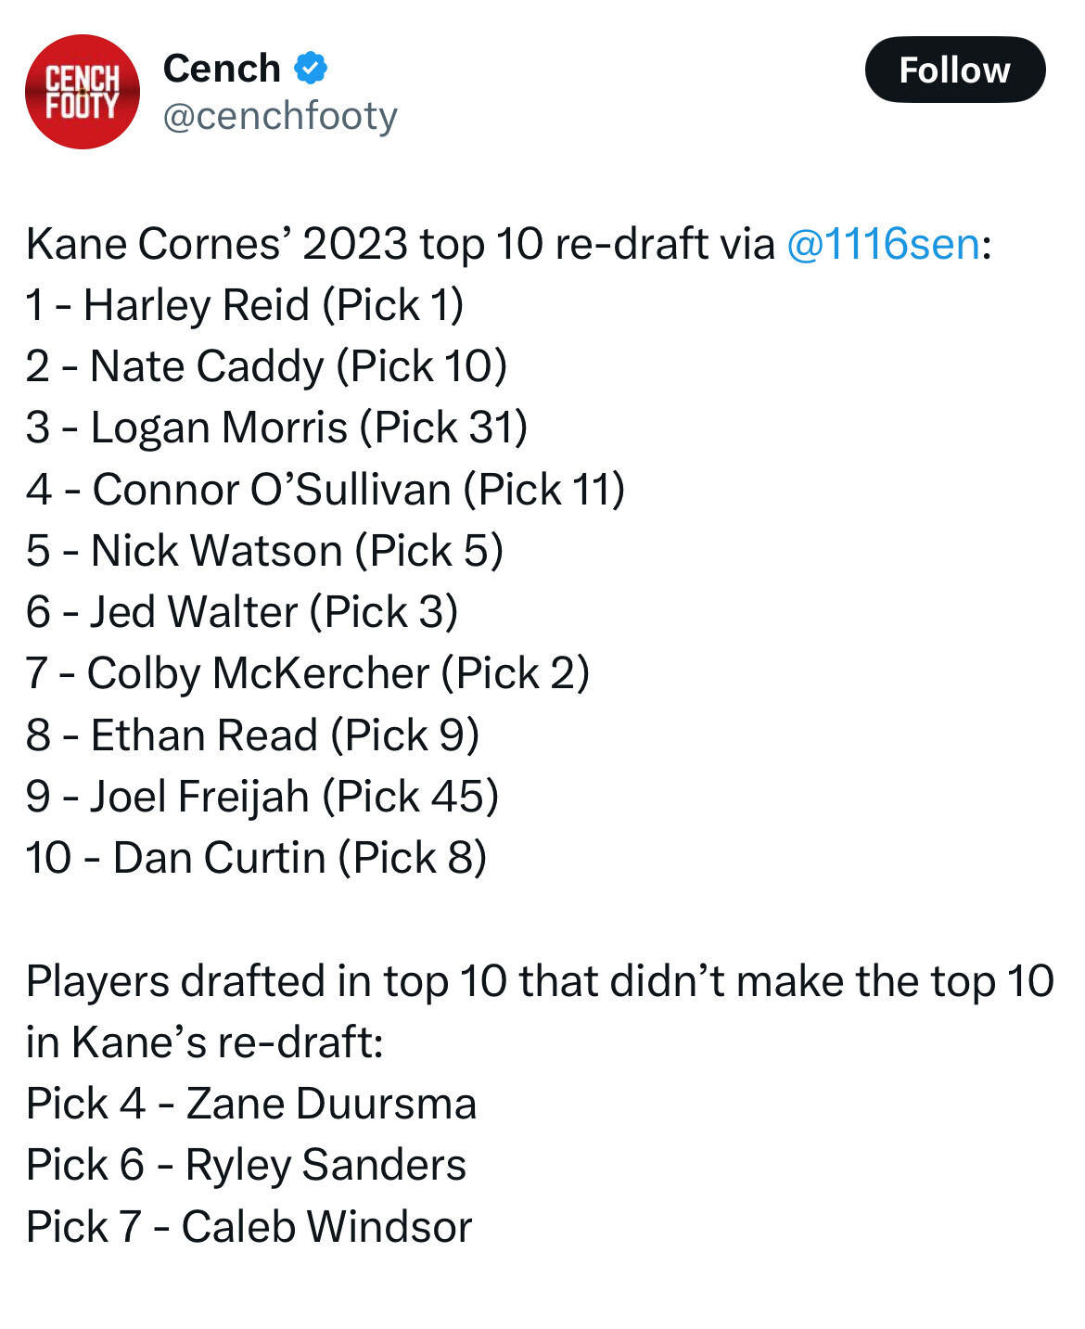This screenshot has width=1085, height=1329.
Task: Open the @1116sen mention link
Action: pos(883,244)
